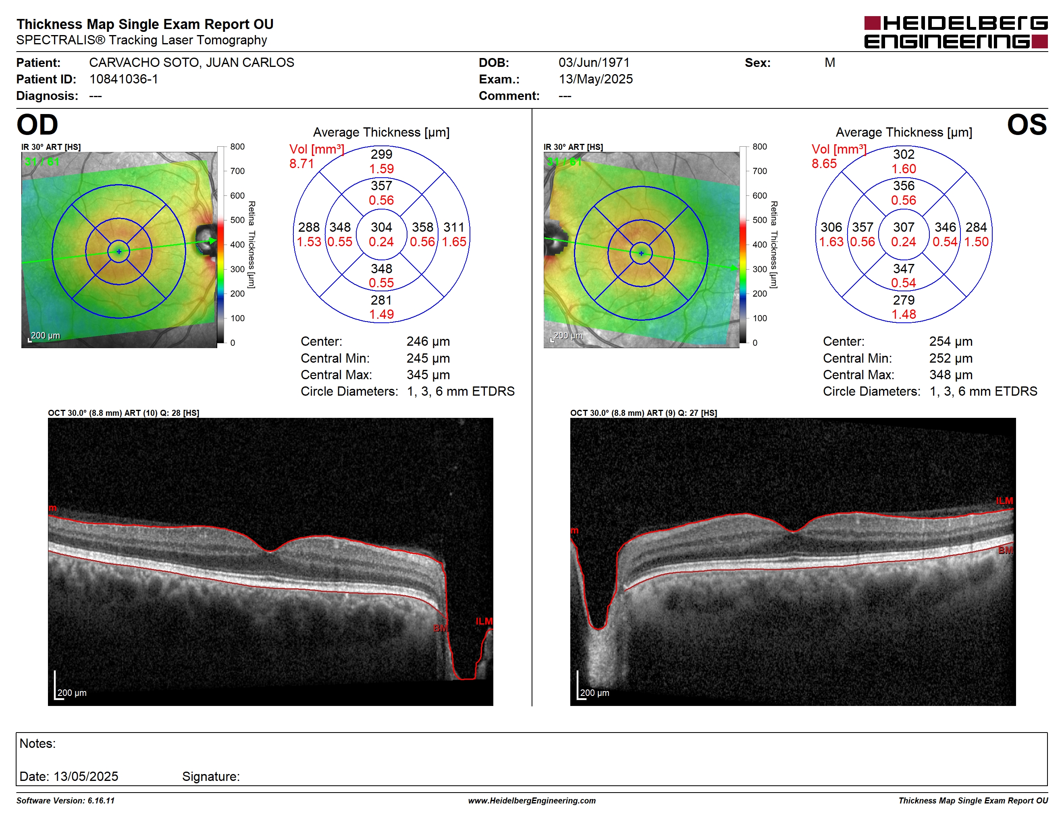Click the Date: 13/05/2025 entry
Image resolution: width=1064 pixels, height=822 pixels.
(69, 776)
